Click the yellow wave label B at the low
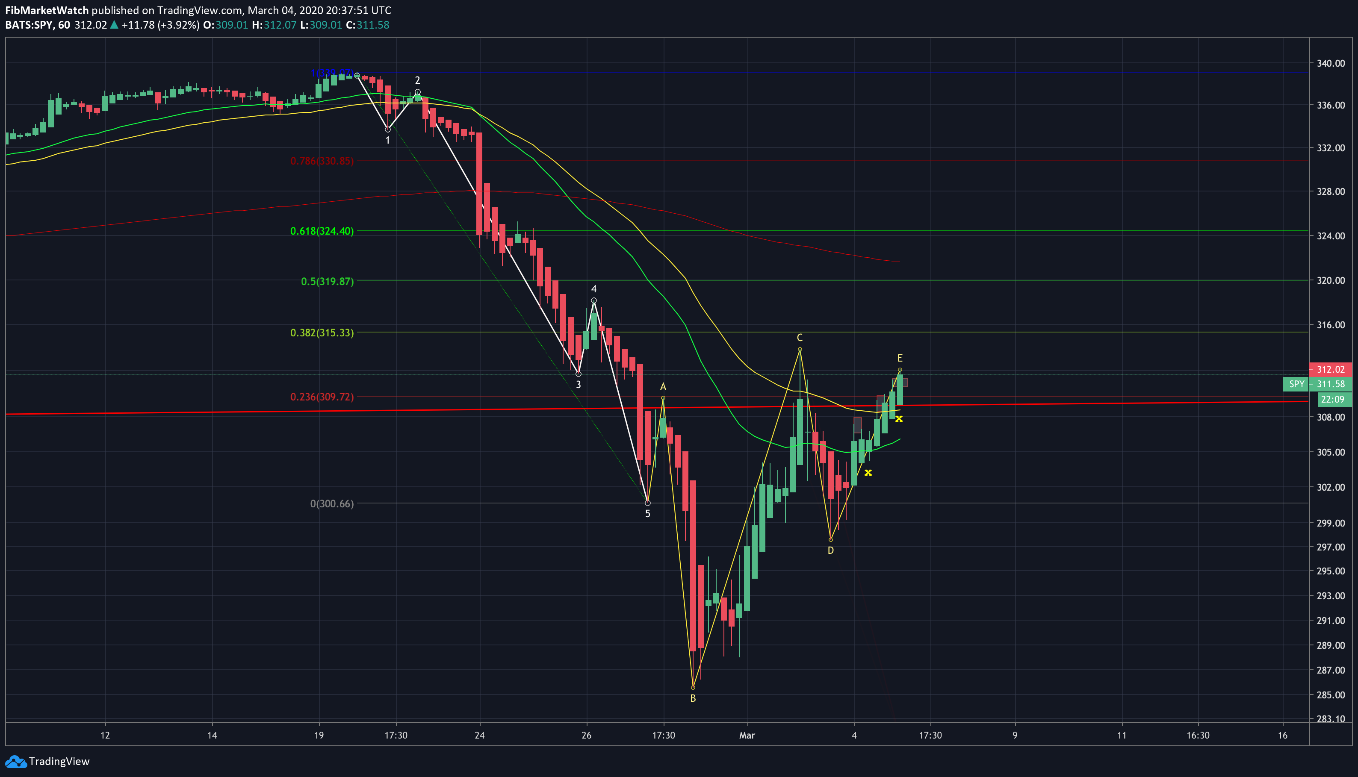This screenshot has width=1358, height=777. (693, 698)
